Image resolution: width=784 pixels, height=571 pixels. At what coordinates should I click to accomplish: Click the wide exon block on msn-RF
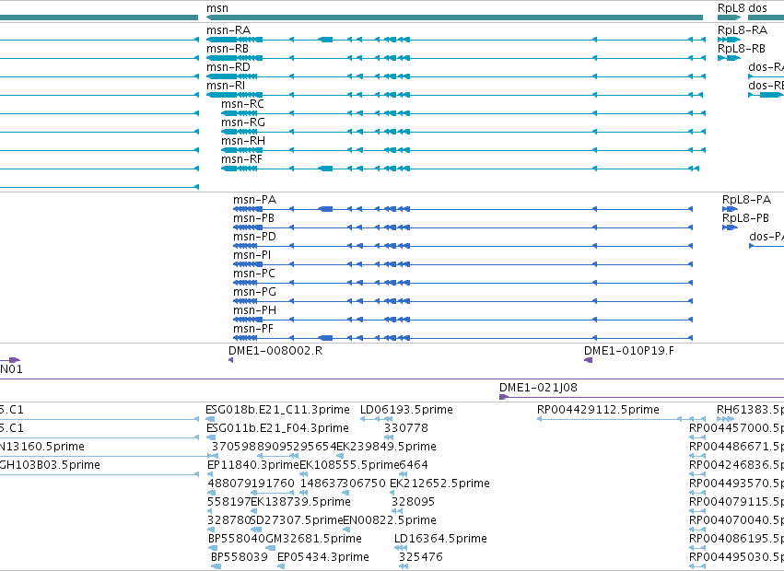coord(326,169)
